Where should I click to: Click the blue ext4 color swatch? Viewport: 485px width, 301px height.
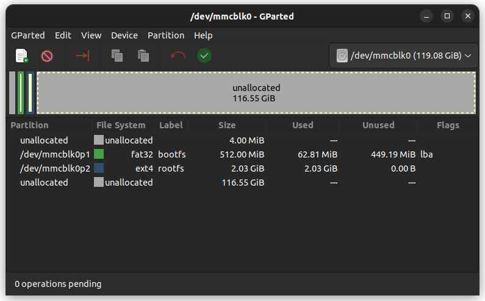99,168
